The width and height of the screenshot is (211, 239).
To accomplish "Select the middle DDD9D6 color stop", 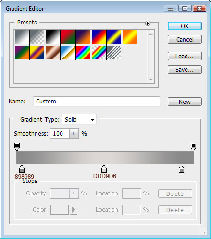I will (x=104, y=169).
